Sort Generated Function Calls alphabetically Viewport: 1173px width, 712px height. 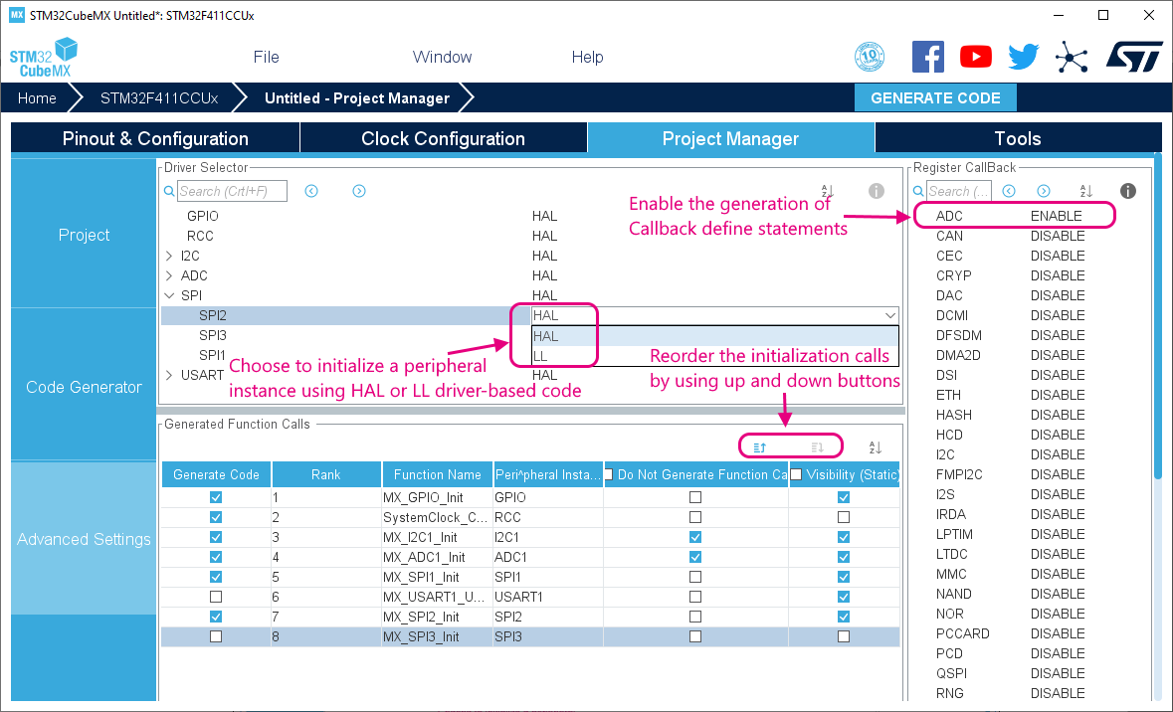pos(876,447)
